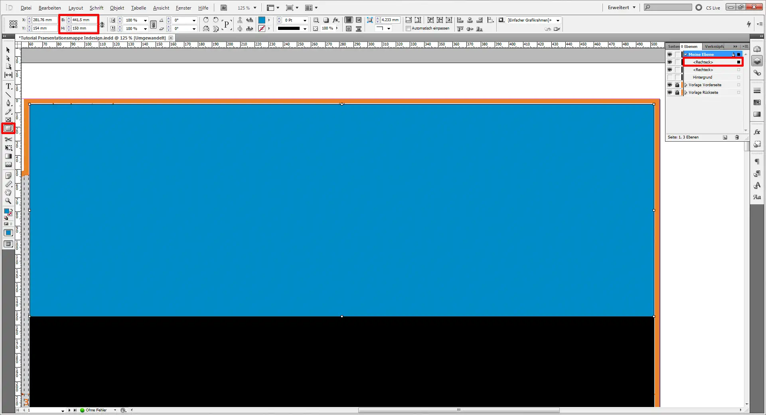Click the CS Live search field

click(x=667, y=7)
